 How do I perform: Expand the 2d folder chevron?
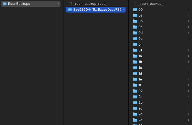click(x=189, y=114)
